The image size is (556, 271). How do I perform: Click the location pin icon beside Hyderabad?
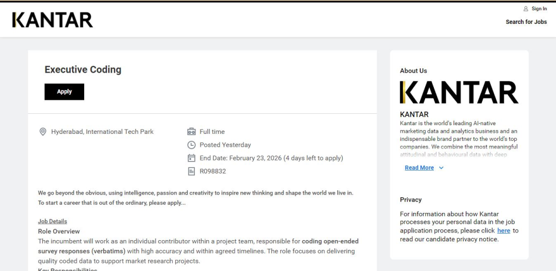(43, 132)
